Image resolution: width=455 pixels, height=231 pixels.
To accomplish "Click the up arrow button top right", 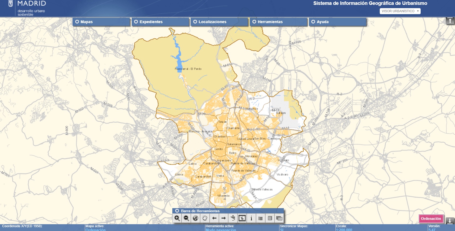I will [x=450, y=21].
